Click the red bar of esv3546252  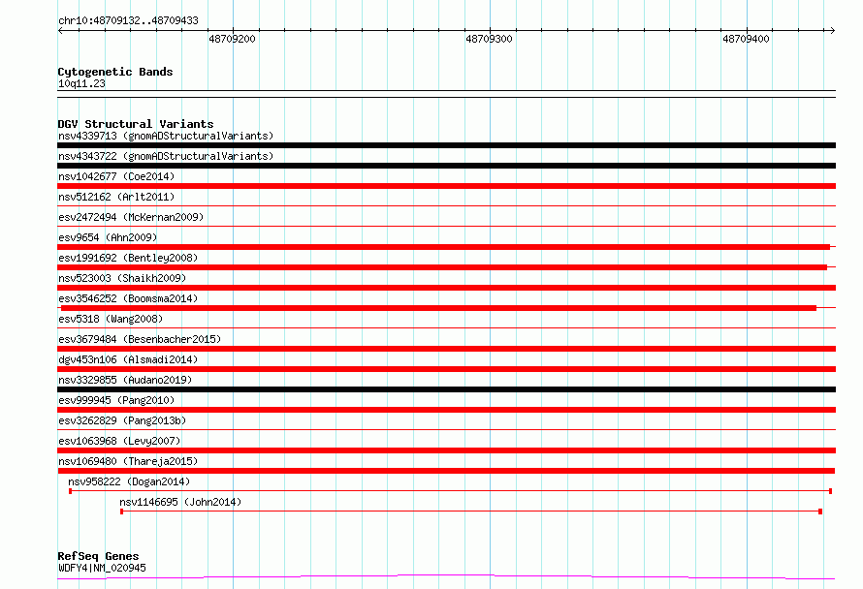pyautogui.click(x=438, y=308)
